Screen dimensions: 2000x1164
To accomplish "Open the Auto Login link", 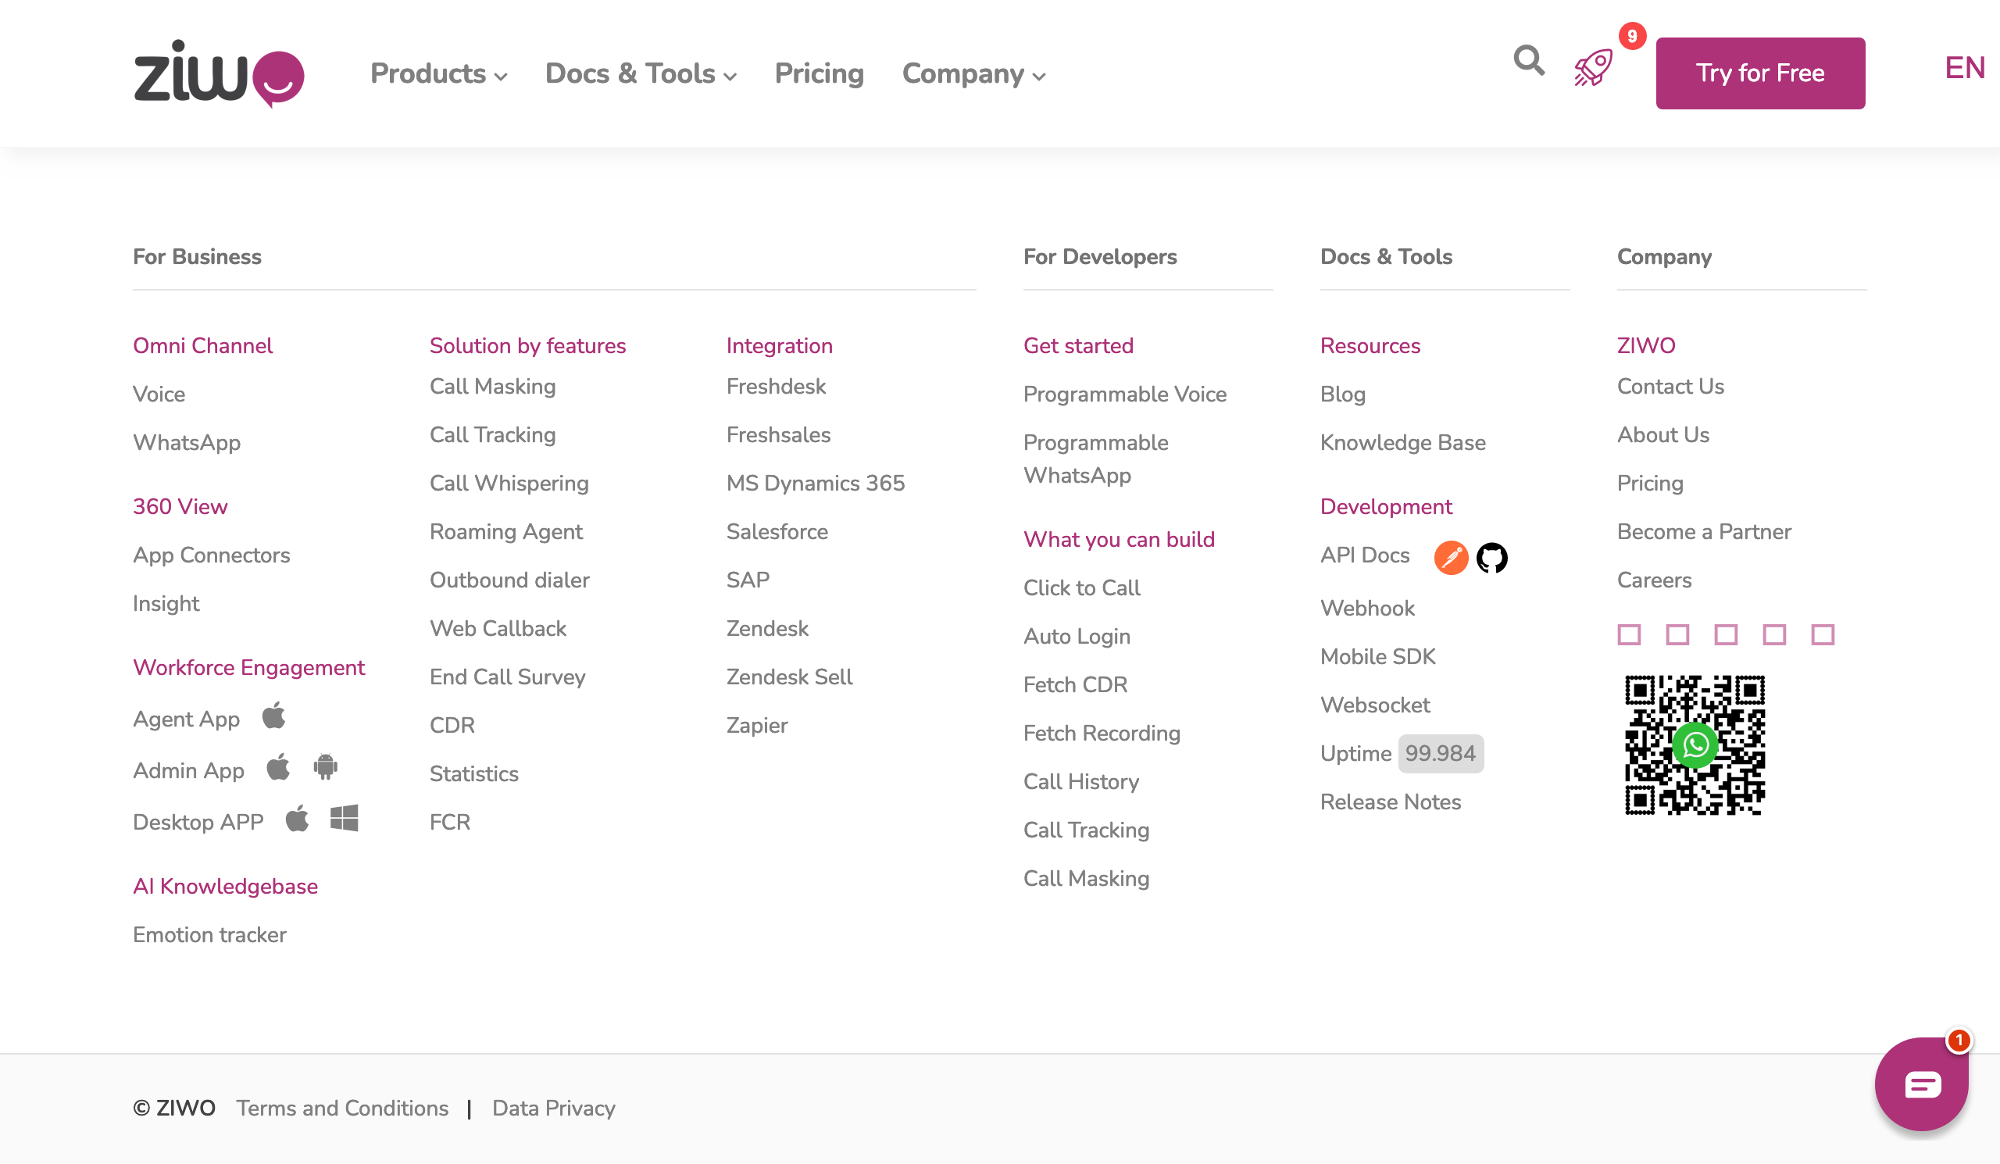I will pyautogui.click(x=1077, y=637).
